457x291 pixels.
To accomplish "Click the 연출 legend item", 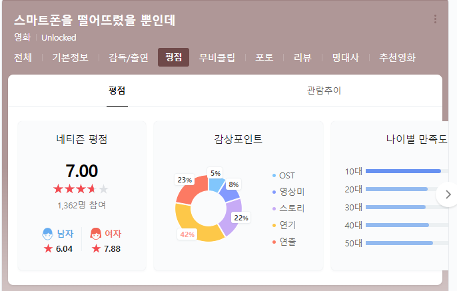I will (x=284, y=242).
